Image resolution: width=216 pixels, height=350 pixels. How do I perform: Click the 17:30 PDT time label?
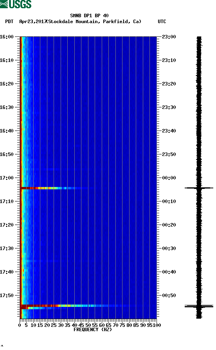pyautogui.click(x=7, y=248)
